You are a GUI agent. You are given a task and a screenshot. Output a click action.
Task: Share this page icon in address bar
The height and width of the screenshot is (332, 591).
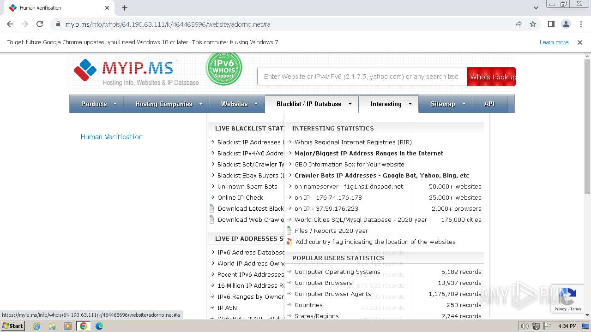click(x=518, y=24)
